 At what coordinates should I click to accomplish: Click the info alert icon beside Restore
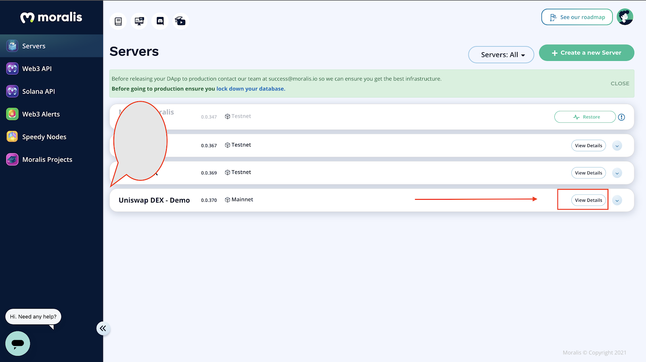622,117
